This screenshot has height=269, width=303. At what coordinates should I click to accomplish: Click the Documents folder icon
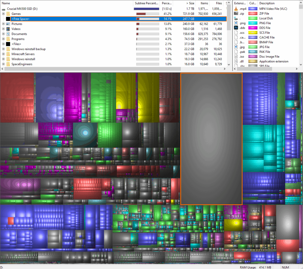coord(8,34)
